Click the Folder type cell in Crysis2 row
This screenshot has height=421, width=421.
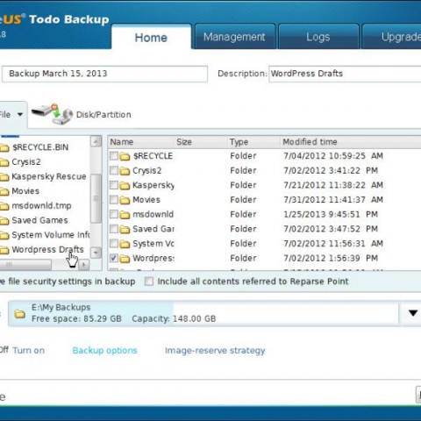[243, 170]
